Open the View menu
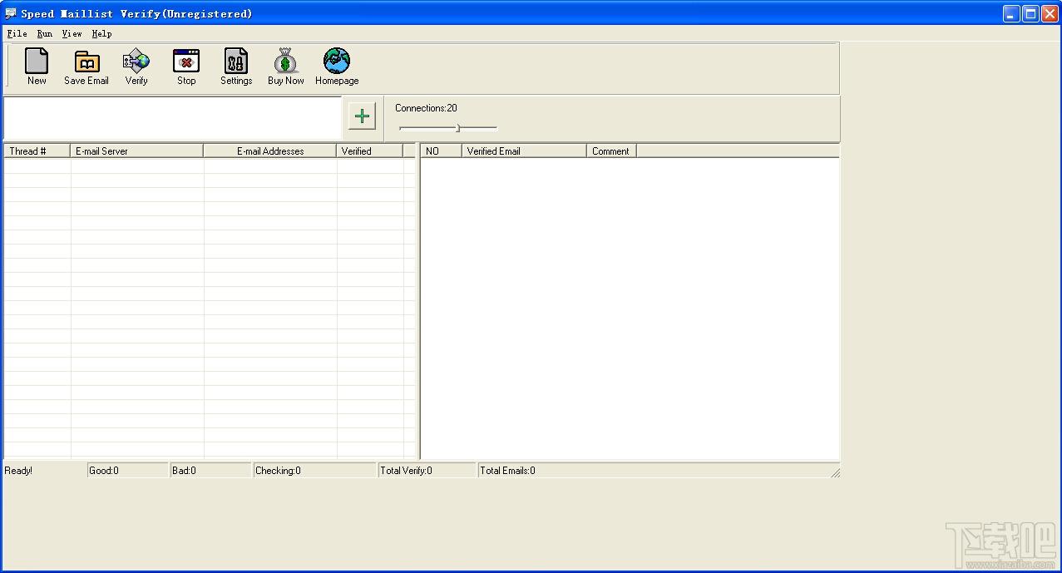Viewport: 1062px width, 573px height. (x=72, y=33)
